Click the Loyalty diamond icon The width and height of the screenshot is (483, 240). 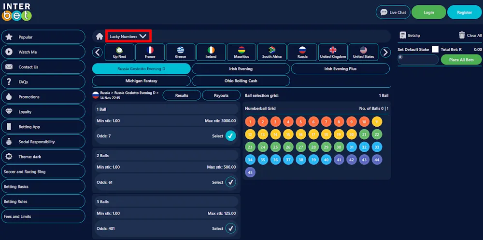[x=9, y=111]
